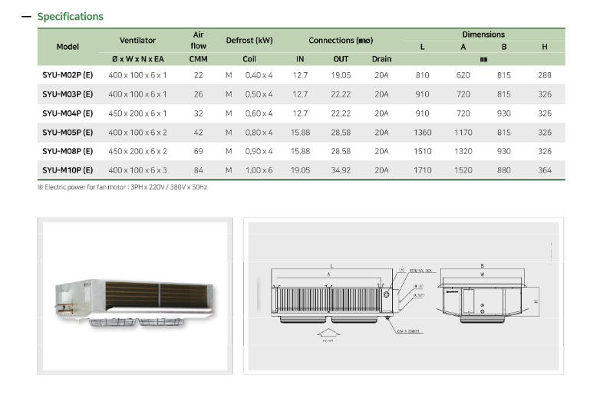Click the Dimensions header
This screenshot has height=398, width=600.
(483, 35)
